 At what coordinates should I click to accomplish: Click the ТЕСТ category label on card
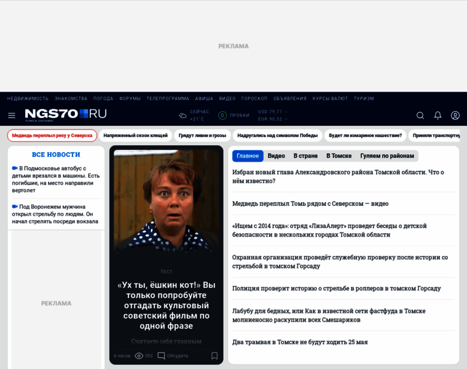pos(166,272)
